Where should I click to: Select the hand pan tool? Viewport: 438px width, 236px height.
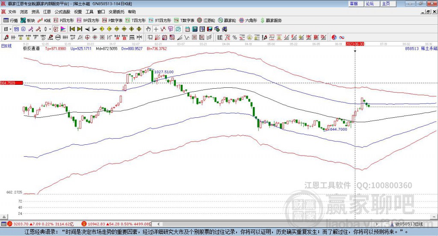pos(148,29)
